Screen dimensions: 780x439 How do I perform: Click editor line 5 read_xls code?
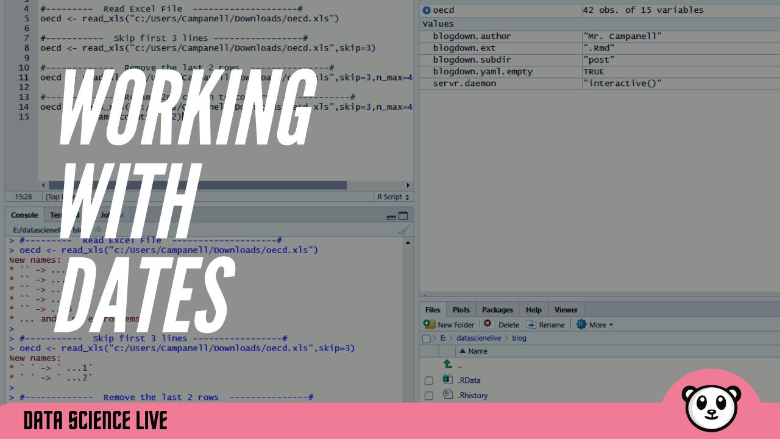[x=190, y=18]
